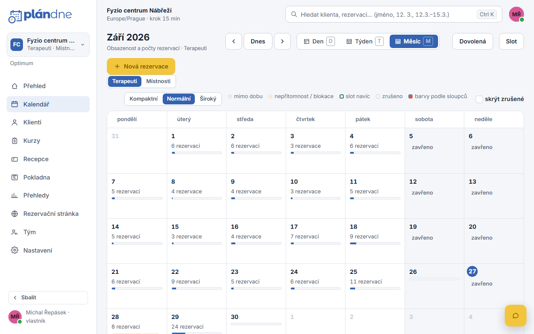Select today's date 27 in calendar
Image resolution: width=534 pixels, height=334 pixels.
pyautogui.click(x=472, y=271)
